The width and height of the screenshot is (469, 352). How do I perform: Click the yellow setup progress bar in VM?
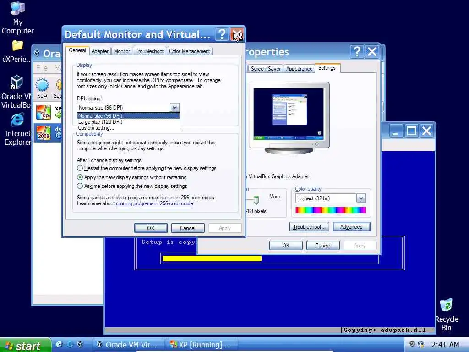click(212, 258)
